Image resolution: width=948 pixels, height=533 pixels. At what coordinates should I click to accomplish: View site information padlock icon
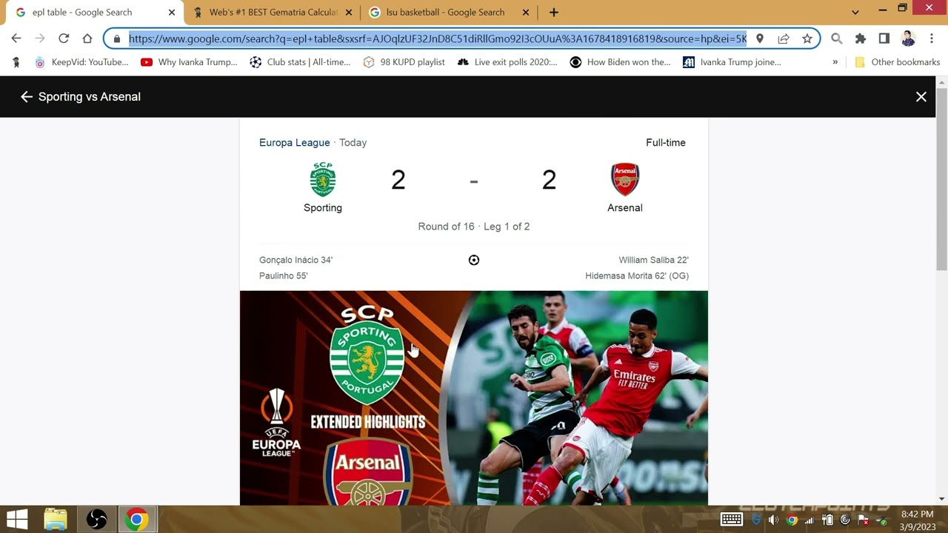(x=116, y=38)
